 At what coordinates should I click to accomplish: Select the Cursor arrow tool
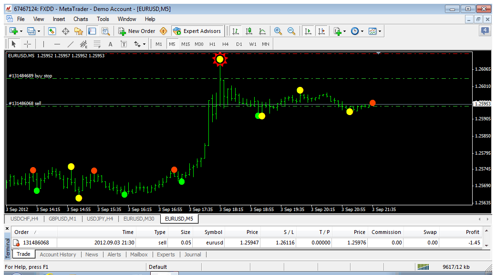click(14, 44)
